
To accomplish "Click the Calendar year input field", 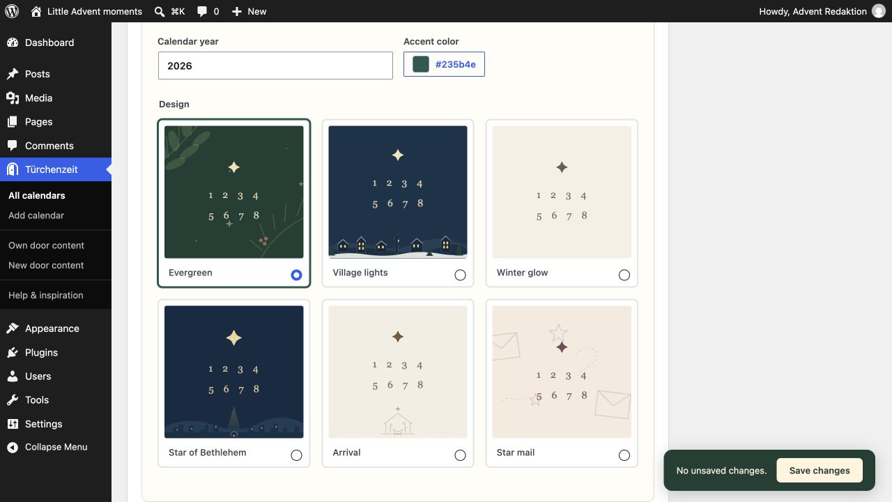I will coord(275,66).
